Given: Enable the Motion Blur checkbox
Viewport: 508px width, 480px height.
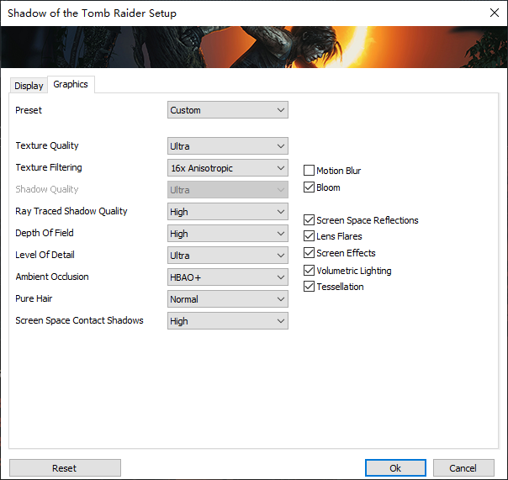Looking at the screenshot, I should pyautogui.click(x=309, y=171).
